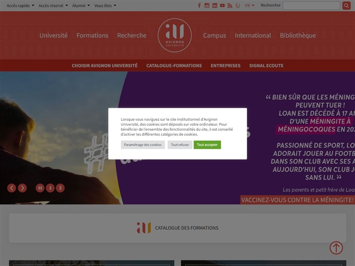
Task: Click Tout refuser cookies button
Action: click(x=180, y=145)
